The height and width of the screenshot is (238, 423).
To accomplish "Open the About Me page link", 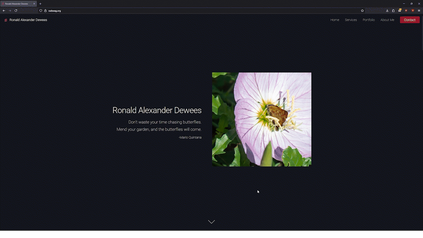I will tap(387, 20).
